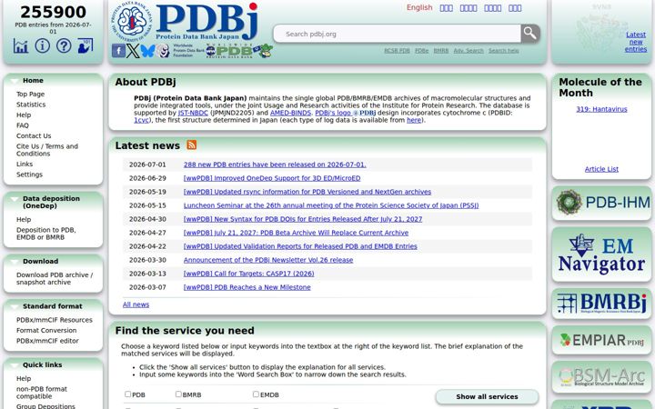The width and height of the screenshot is (655, 409).
Task: Open the Search help link
Action: (x=504, y=51)
